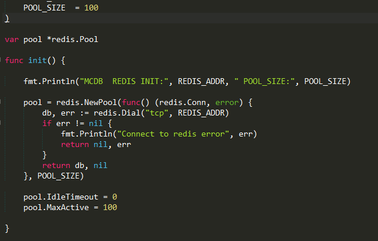
Task: Click 'return' in 'return nil, err' line
Action: 75,144
